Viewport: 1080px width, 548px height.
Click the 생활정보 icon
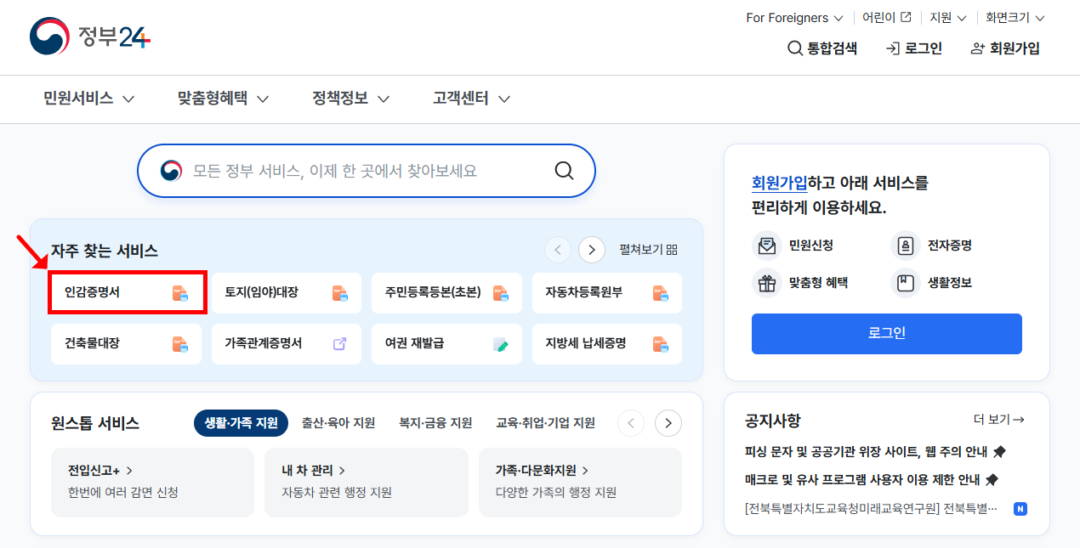[x=905, y=283]
